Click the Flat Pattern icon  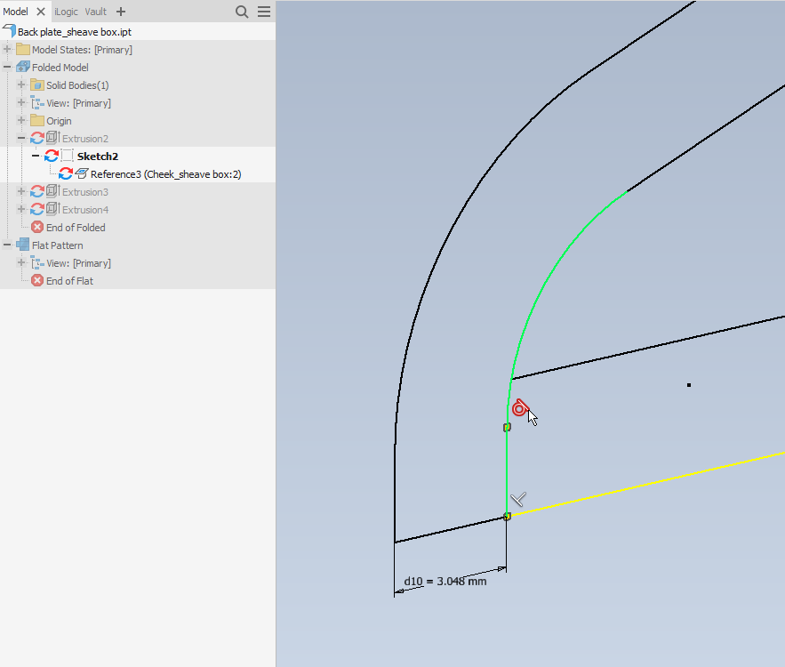pos(21,245)
